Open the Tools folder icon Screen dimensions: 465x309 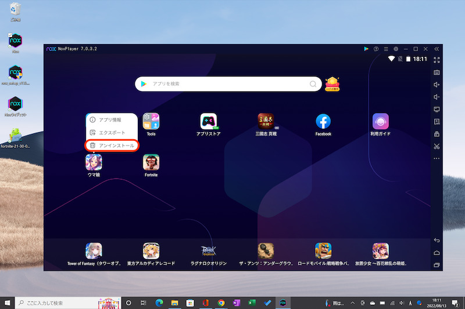(151, 122)
